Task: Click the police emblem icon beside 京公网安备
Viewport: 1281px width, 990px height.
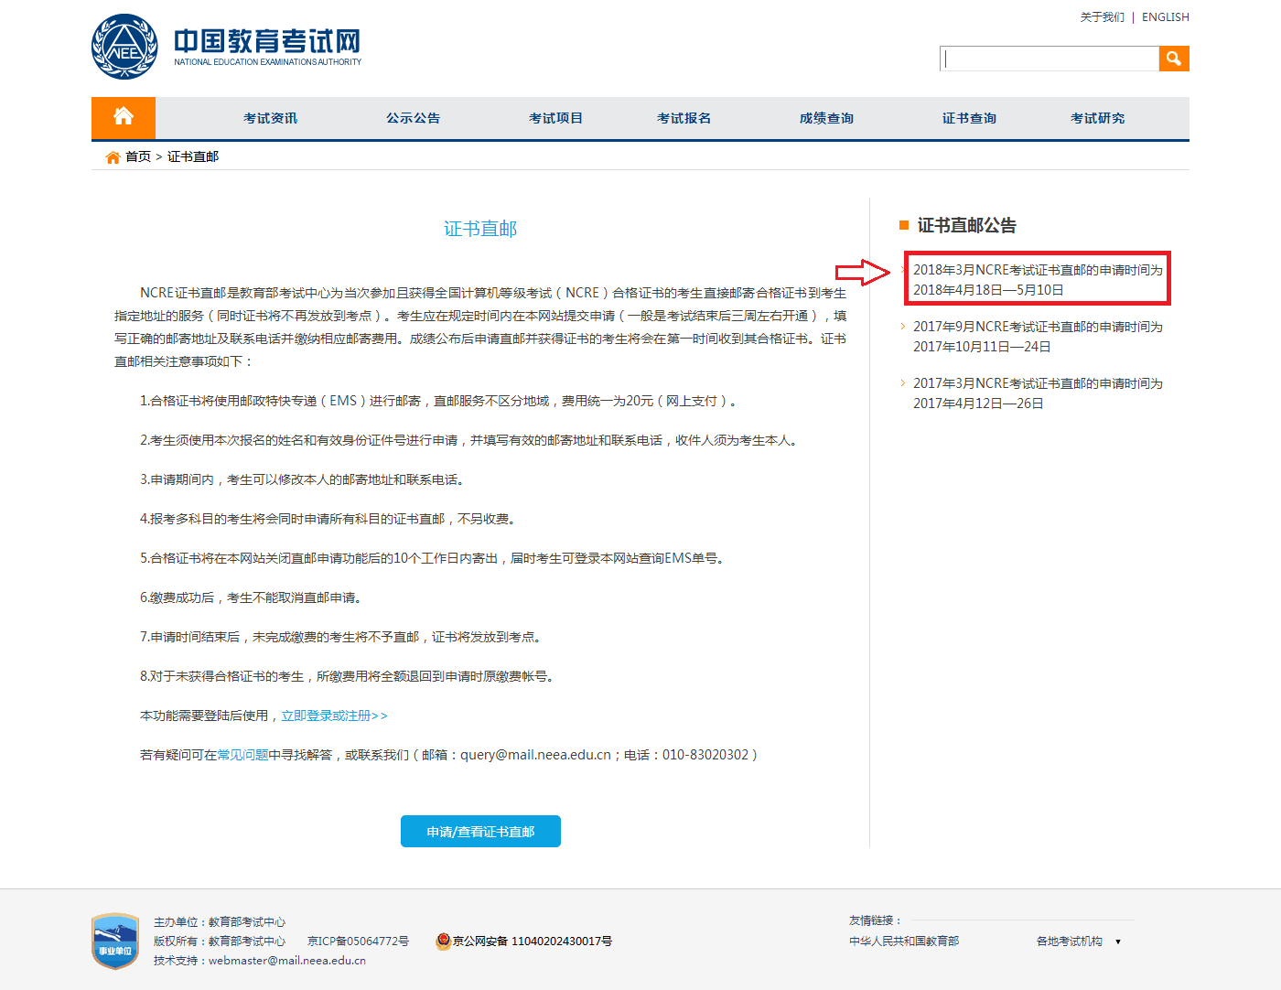Action: tap(443, 941)
